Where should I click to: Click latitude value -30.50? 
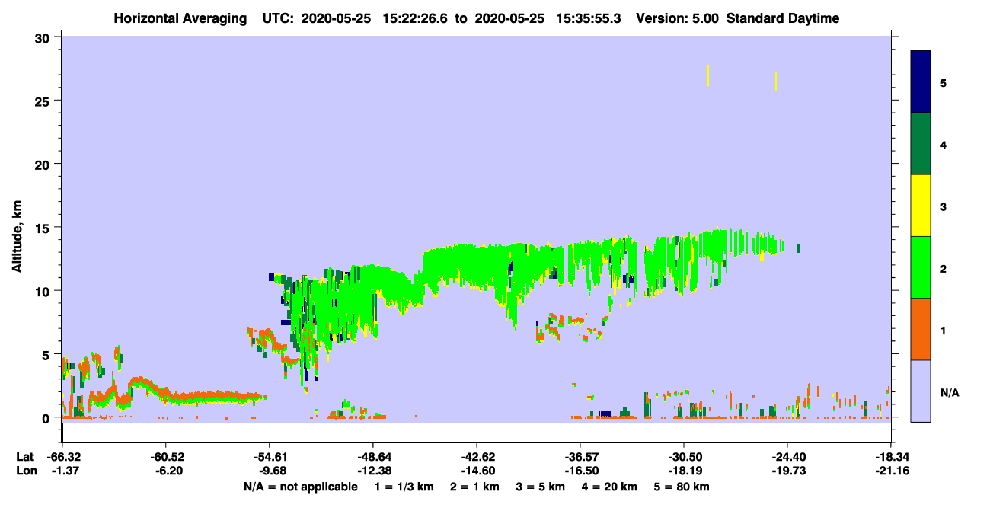(x=684, y=457)
